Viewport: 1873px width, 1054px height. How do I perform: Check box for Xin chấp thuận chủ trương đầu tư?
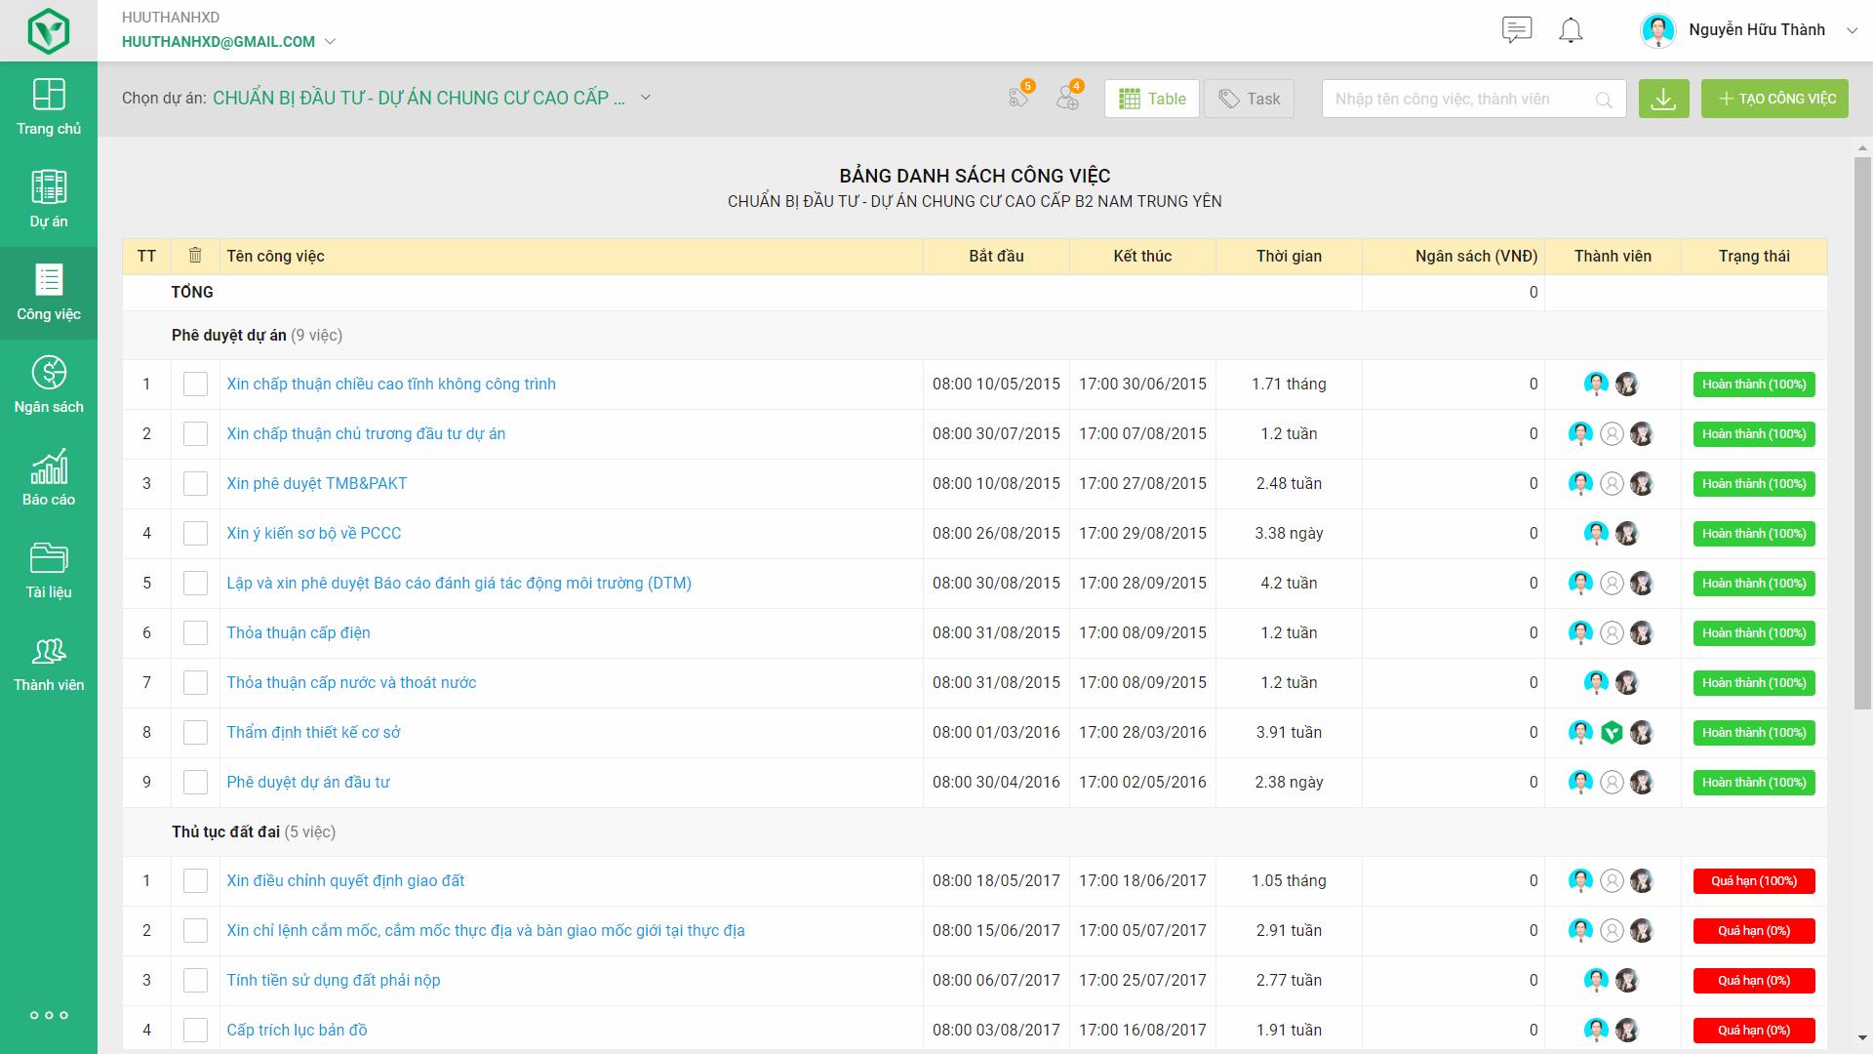(x=195, y=433)
